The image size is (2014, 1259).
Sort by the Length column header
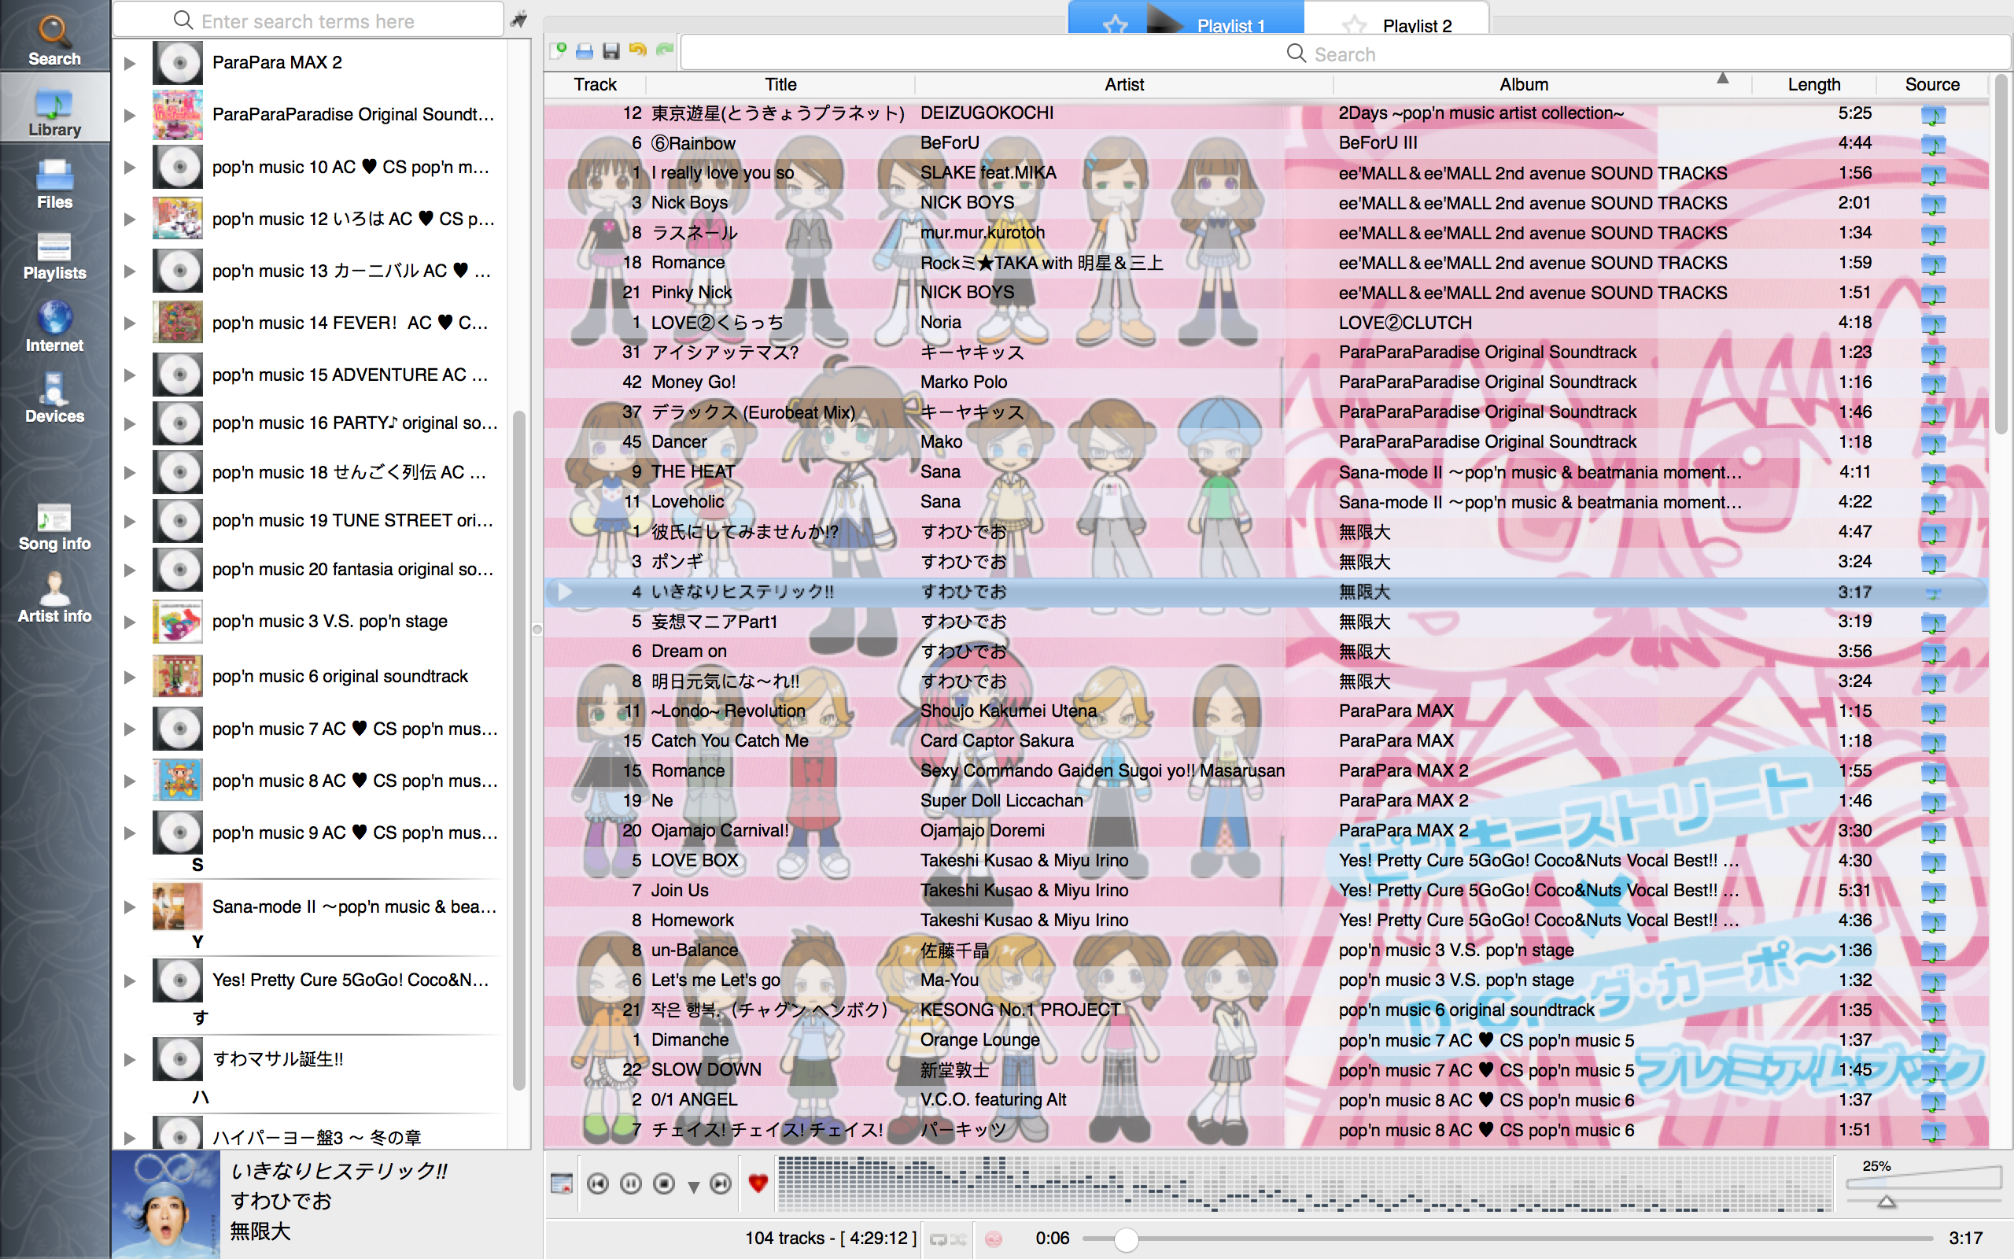[x=1813, y=84]
